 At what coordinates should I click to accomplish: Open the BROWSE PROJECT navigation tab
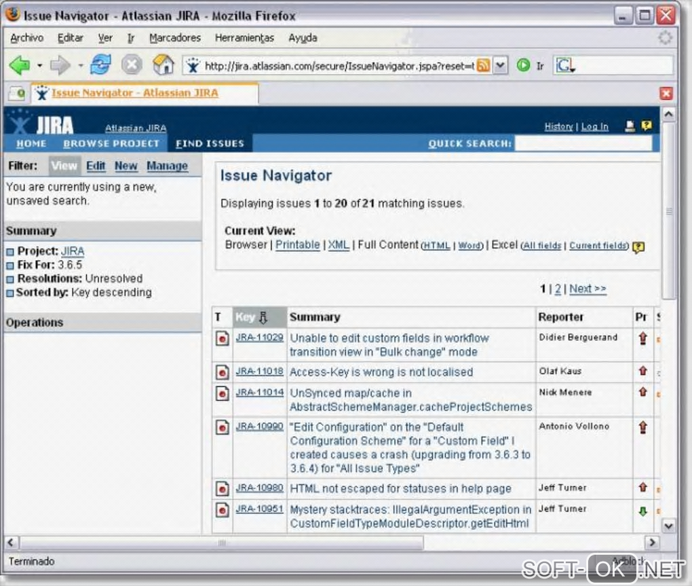[x=111, y=143]
